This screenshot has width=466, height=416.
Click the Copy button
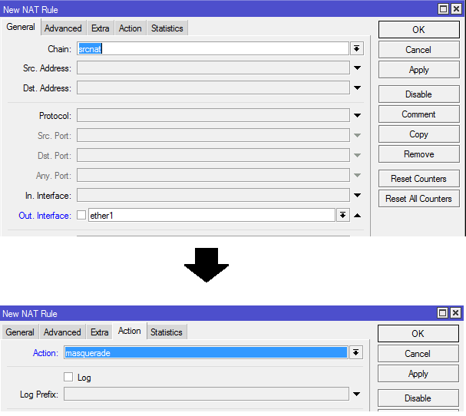(x=418, y=134)
